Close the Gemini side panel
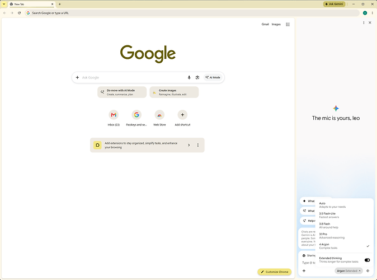This screenshot has height=280, width=377. click(370, 22)
